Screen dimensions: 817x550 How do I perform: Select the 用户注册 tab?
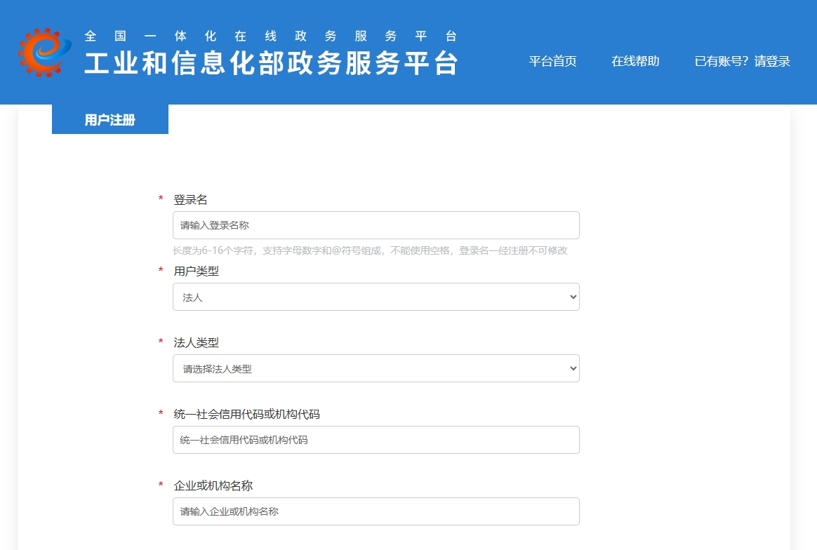pos(110,120)
